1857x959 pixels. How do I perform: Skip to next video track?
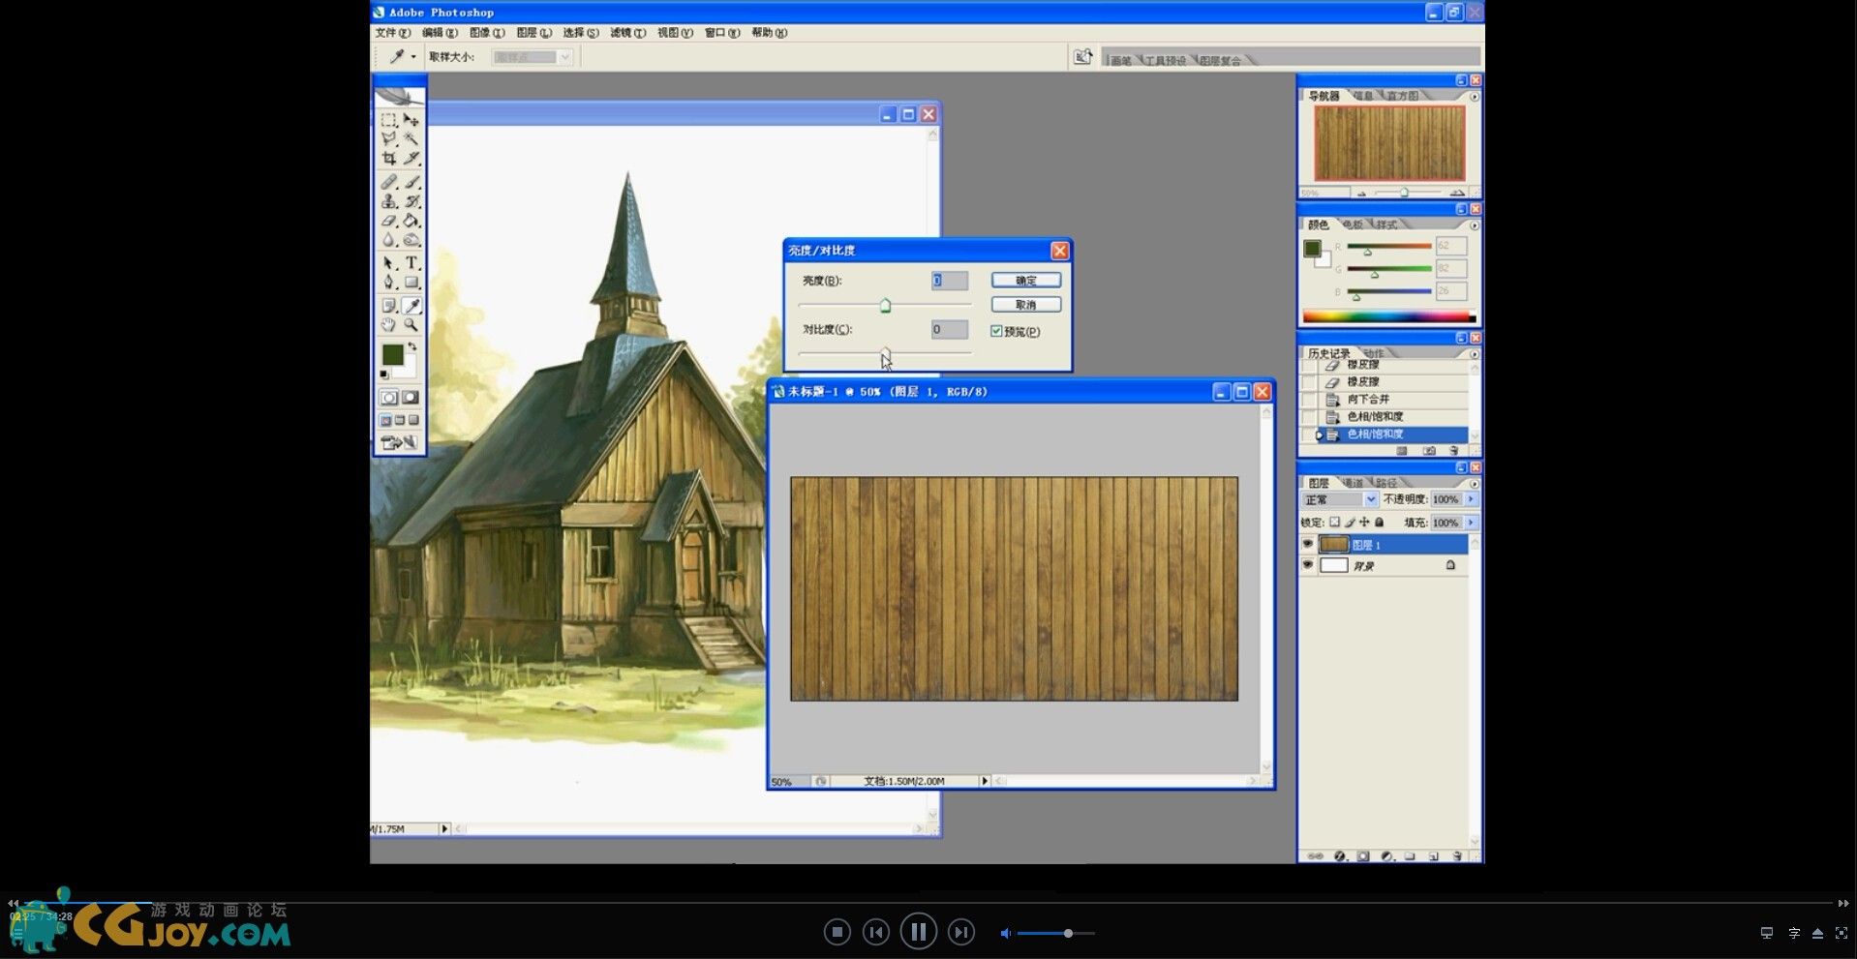[x=960, y=932]
